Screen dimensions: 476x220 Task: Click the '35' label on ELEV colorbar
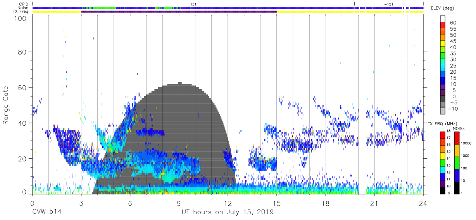click(453, 53)
